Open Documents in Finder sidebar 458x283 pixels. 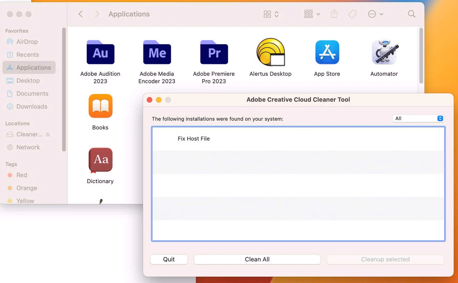click(x=29, y=94)
